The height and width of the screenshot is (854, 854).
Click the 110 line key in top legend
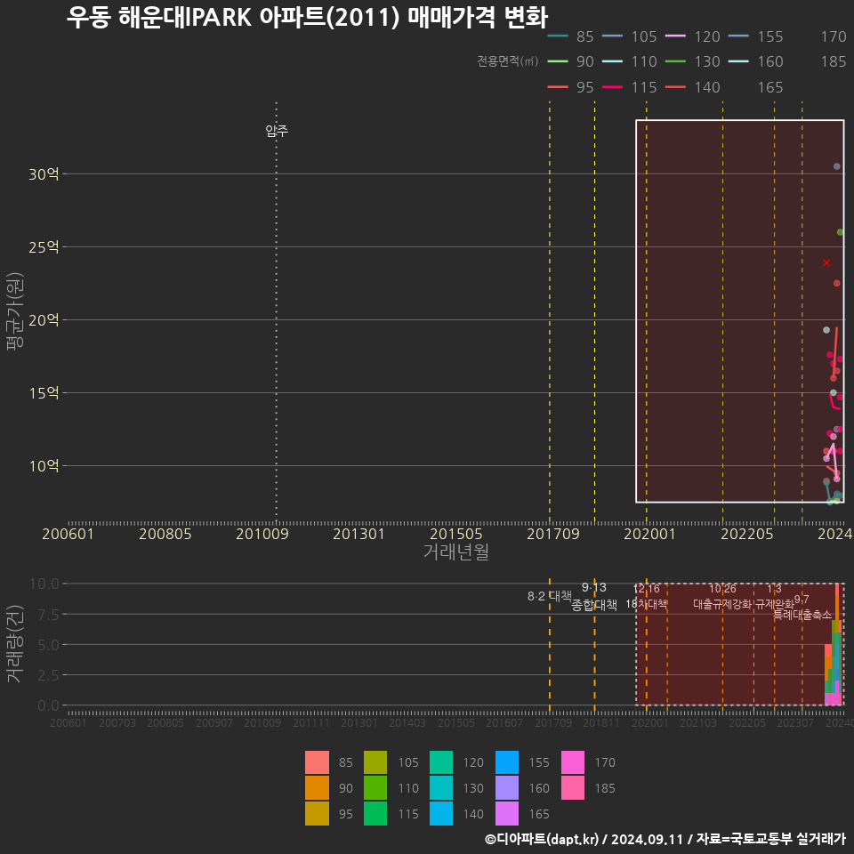613,61
